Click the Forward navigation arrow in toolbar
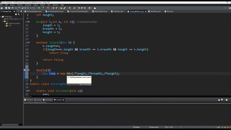This screenshot has height=130, width=231. pyautogui.click(x=90, y=8)
